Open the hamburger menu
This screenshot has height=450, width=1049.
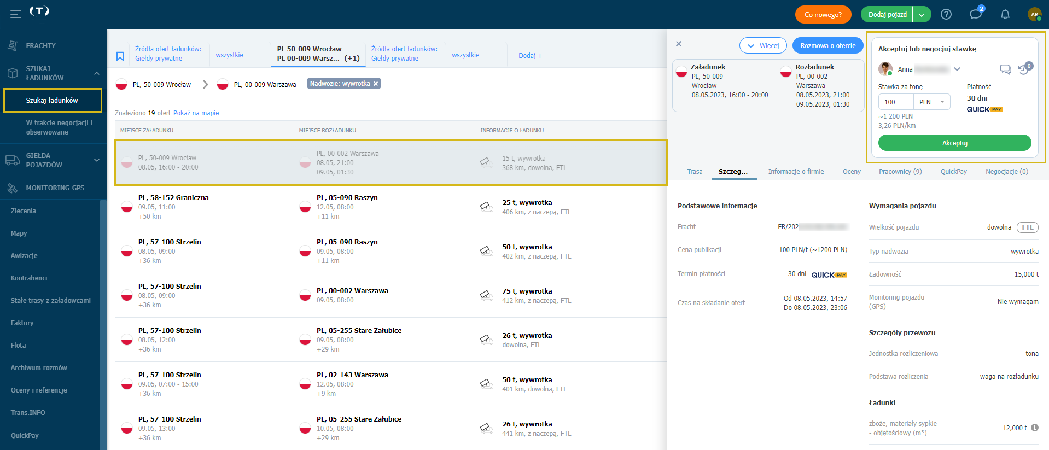(16, 14)
